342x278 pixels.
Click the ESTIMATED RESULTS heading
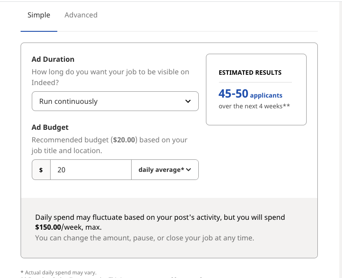(x=250, y=73)
